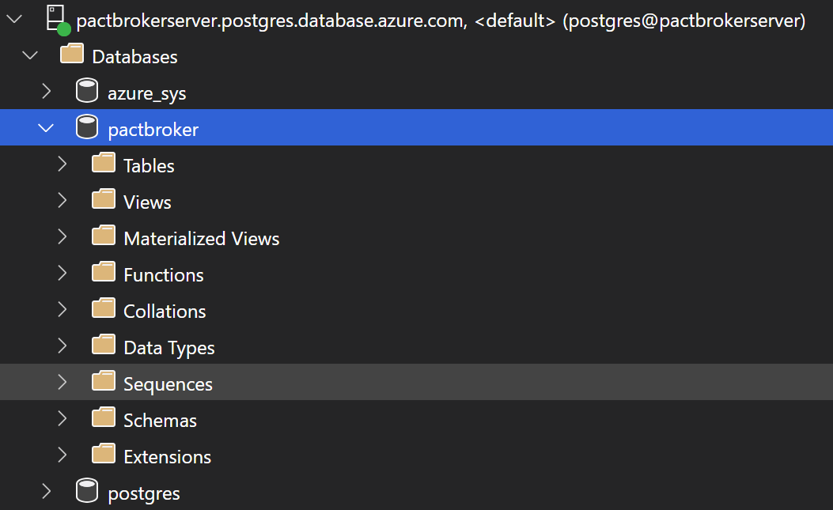This screenshot has width=833, height=510.
Task: Select the Tables label
Action: click(149, 166)
